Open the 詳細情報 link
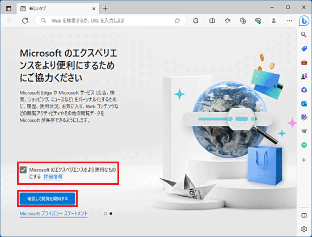The width and height of the screenshot is (312, 237). click(53, 176)
